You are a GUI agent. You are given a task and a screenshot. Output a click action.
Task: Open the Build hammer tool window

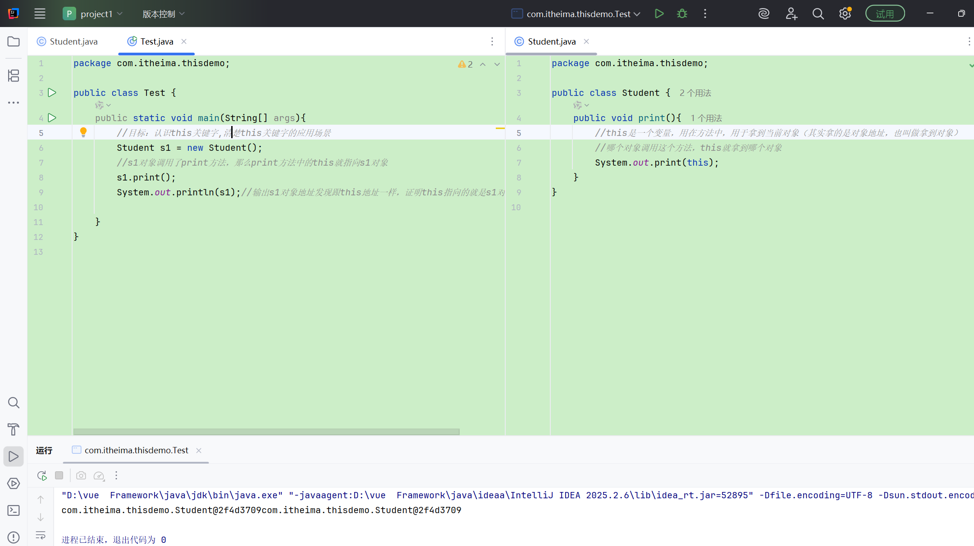(14, 429)
